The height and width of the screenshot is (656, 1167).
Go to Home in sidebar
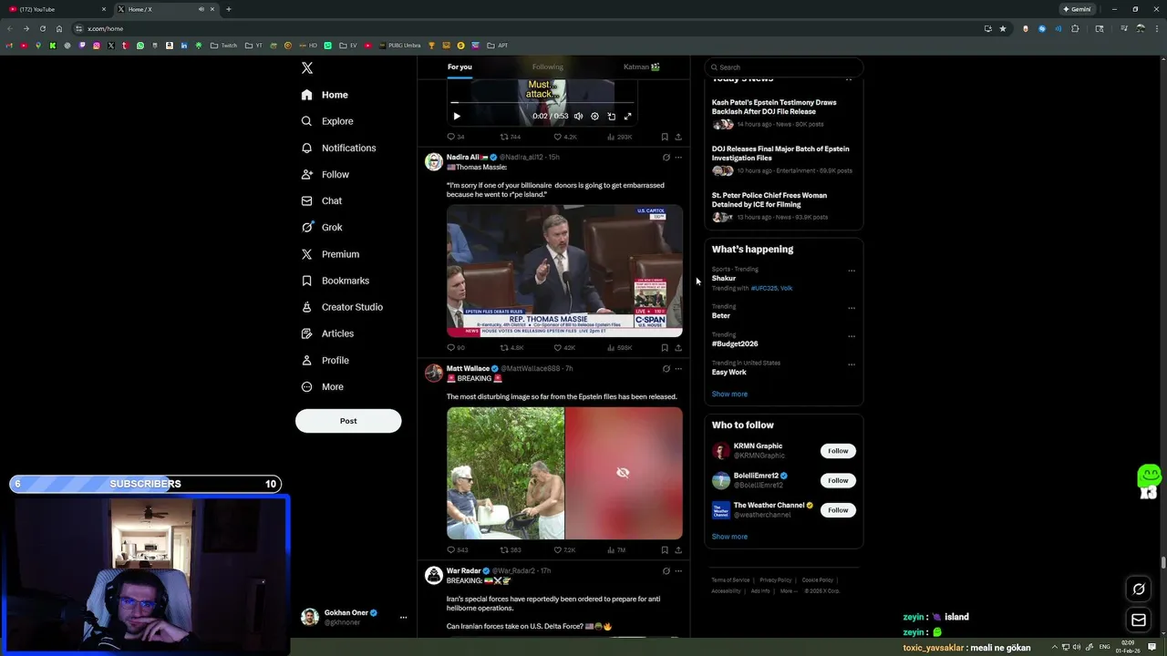(x=325, y=95)
